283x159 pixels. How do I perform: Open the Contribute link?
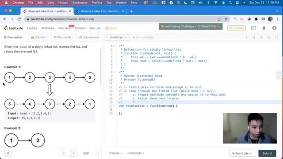pyautogui.click(x=136, y=153)
